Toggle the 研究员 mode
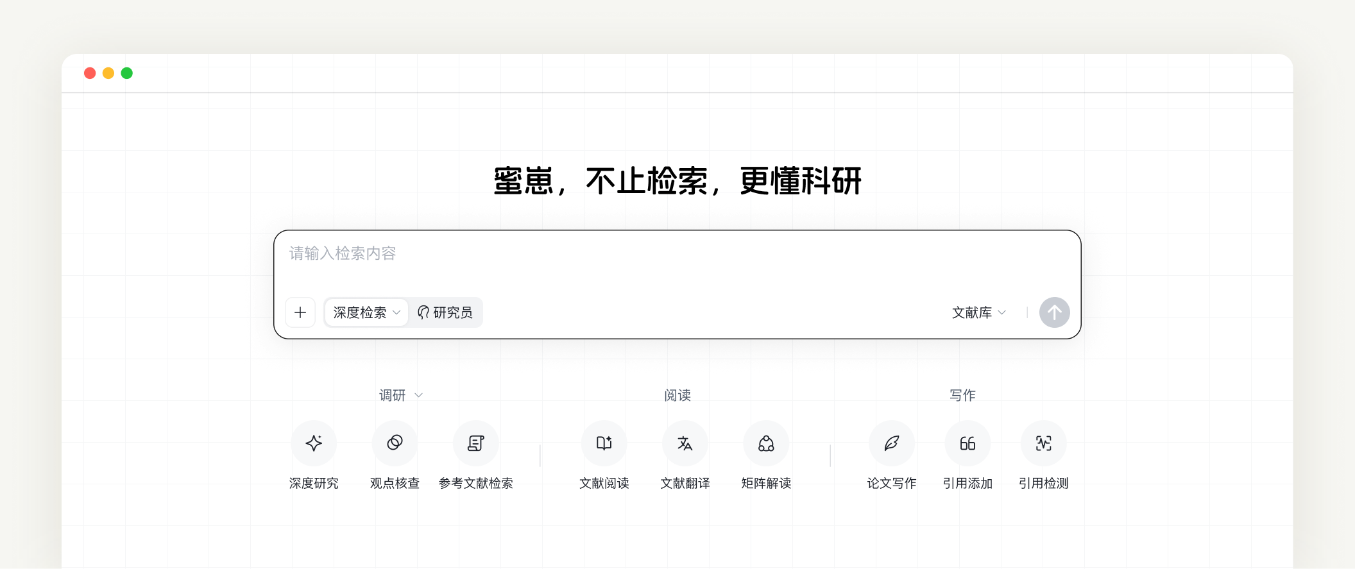Screen dimensions: 1355x569 (445, 312)
